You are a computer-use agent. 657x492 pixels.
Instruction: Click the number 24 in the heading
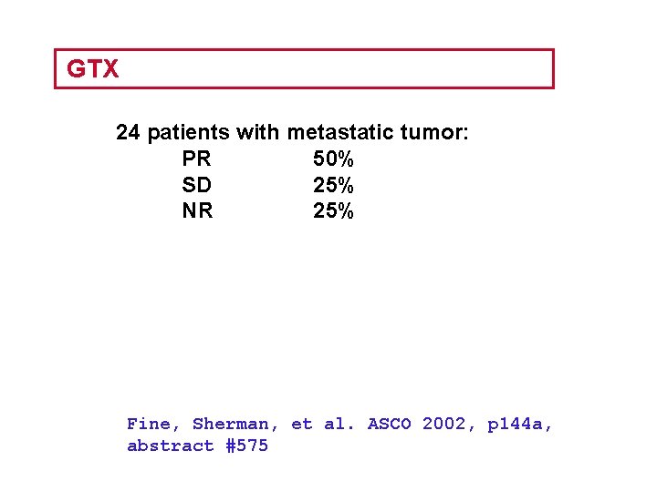tap(128, 133)
